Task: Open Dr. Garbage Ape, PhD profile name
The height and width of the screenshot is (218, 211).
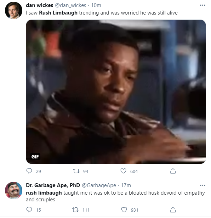Action: pyautogui.click(x=53, y=185)
